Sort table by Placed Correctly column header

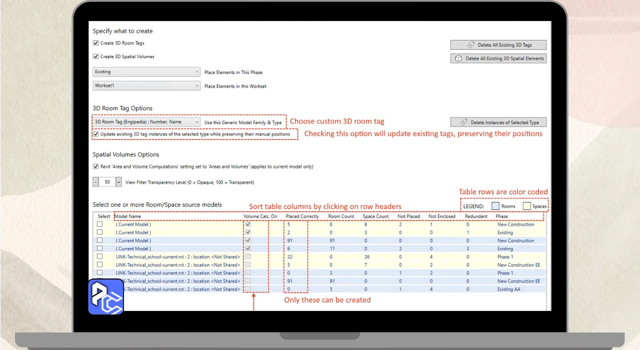click(x=302, y=216)
